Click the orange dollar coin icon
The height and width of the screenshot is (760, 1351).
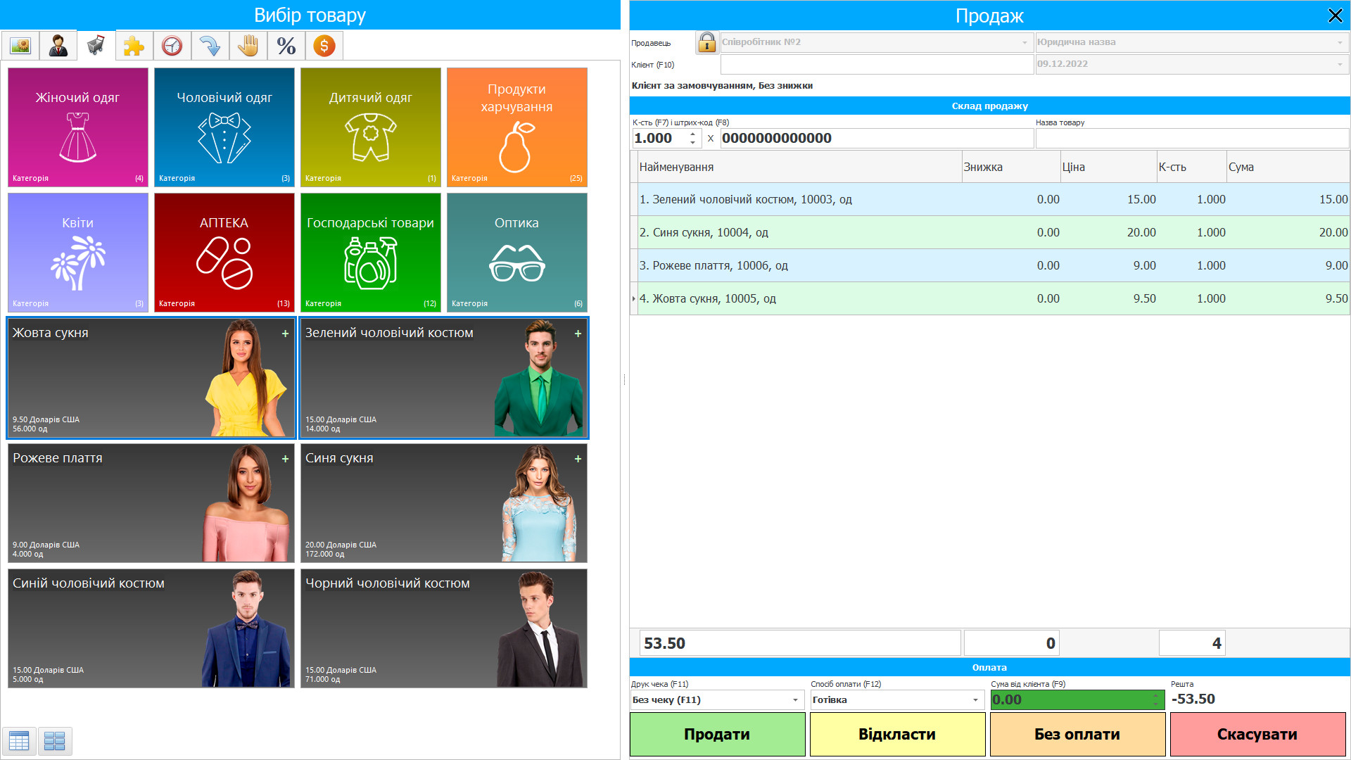click(324, 46)
